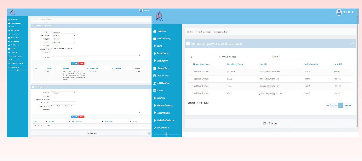Click Home icon in Invited status breadcrumb
Screen dimensions: 362x161
188,32
